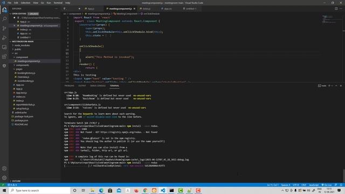
Task: Click the Windows taskbar search box
Action: coord(39,190)
